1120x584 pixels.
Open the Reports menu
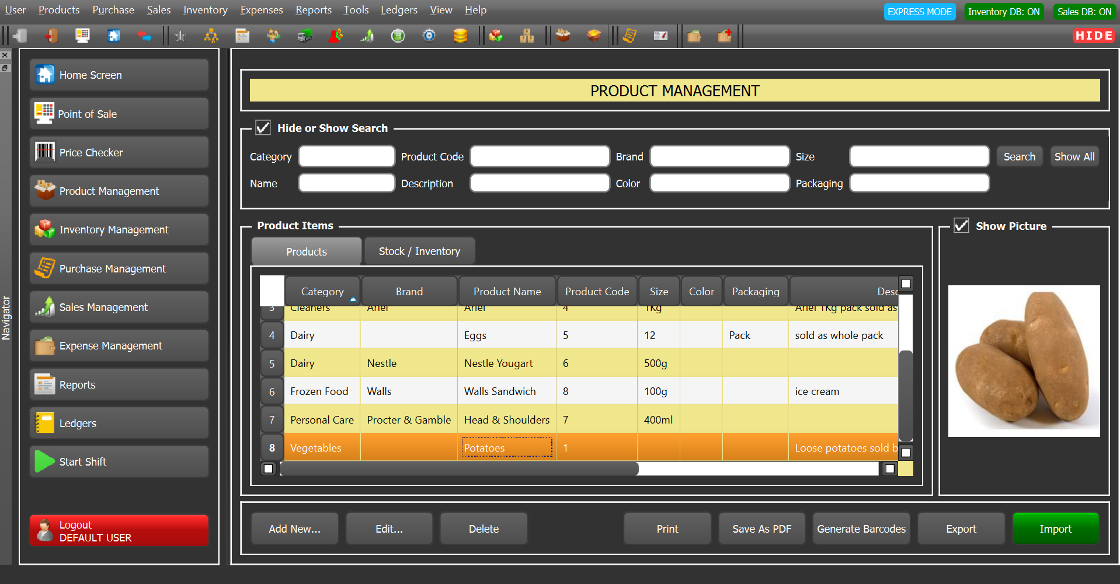tap(313, 10)
